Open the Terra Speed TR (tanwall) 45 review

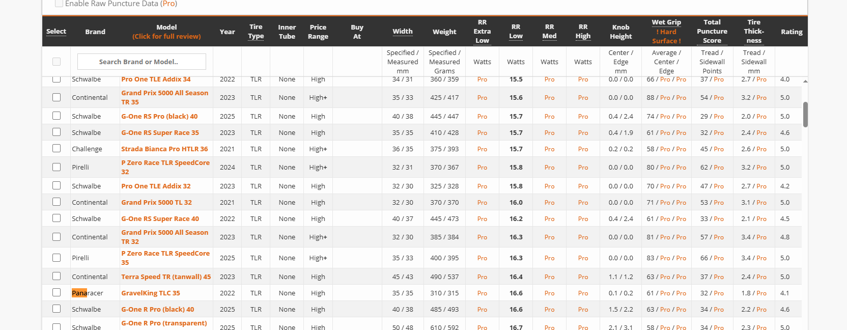[166, 277]
